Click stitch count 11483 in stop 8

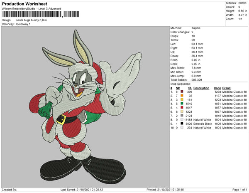[188, 120]
